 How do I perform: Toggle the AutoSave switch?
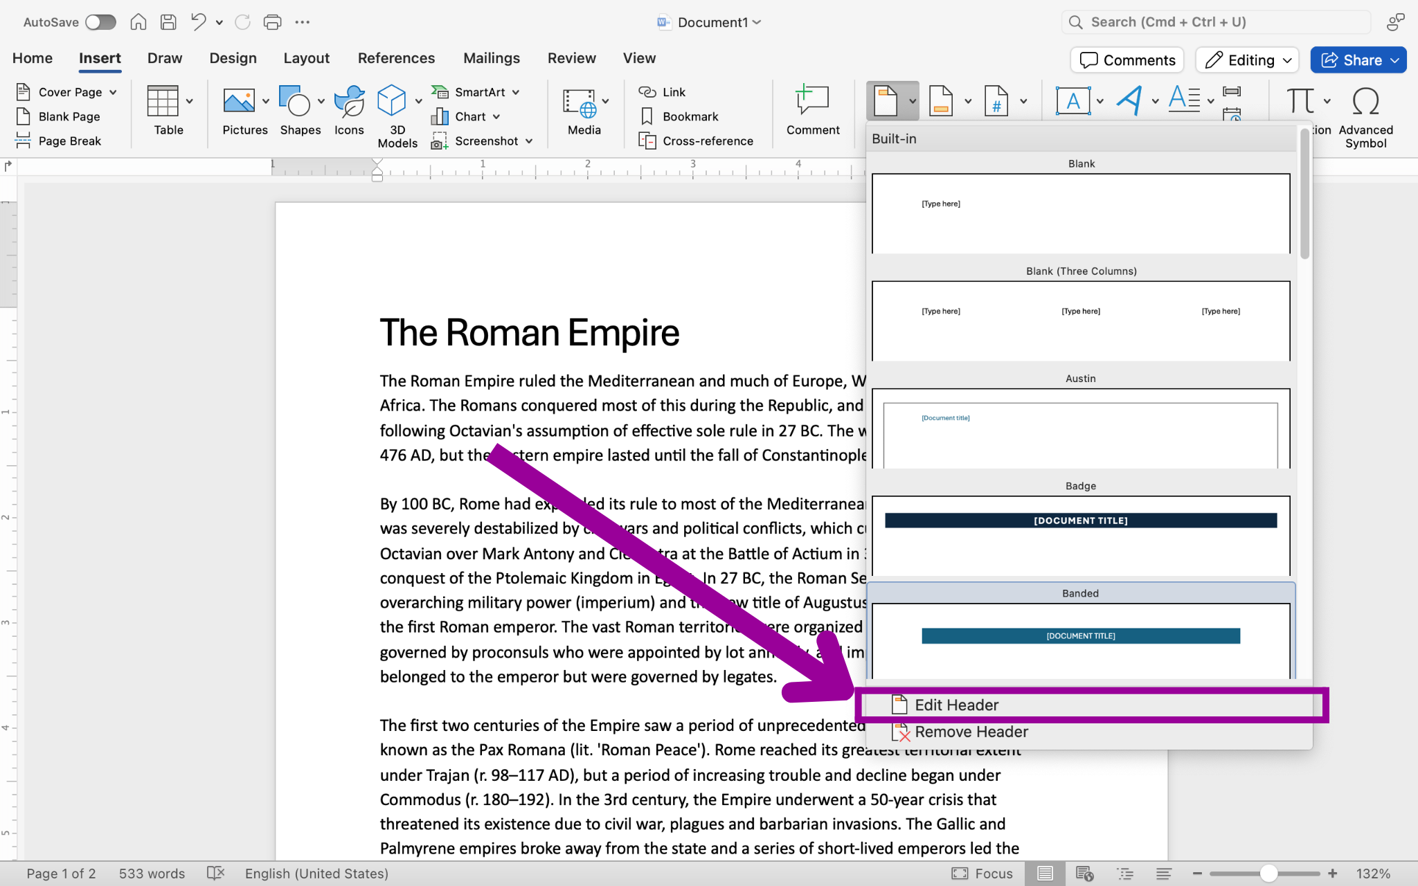[100, 22]
